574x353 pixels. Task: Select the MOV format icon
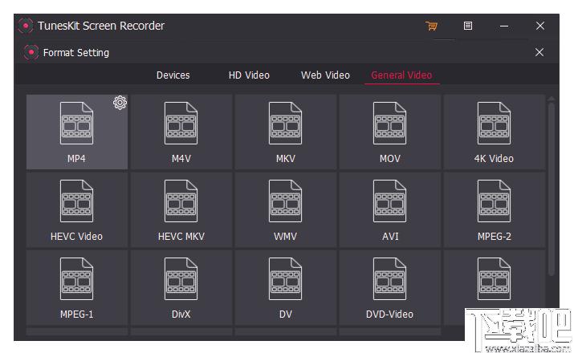pos(389,124)
